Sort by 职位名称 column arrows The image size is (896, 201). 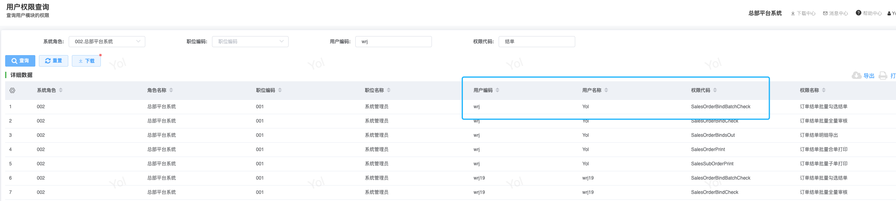(x=389, y=90)
